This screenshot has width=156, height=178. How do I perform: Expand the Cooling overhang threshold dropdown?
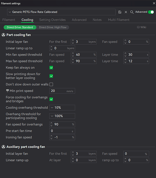pyautogui.click(x=62, y=108)
